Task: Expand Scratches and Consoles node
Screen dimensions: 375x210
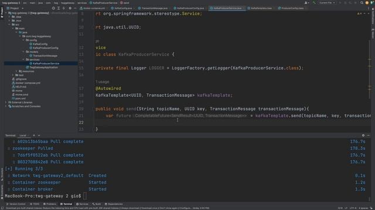Action: click(x=6, y=106)
